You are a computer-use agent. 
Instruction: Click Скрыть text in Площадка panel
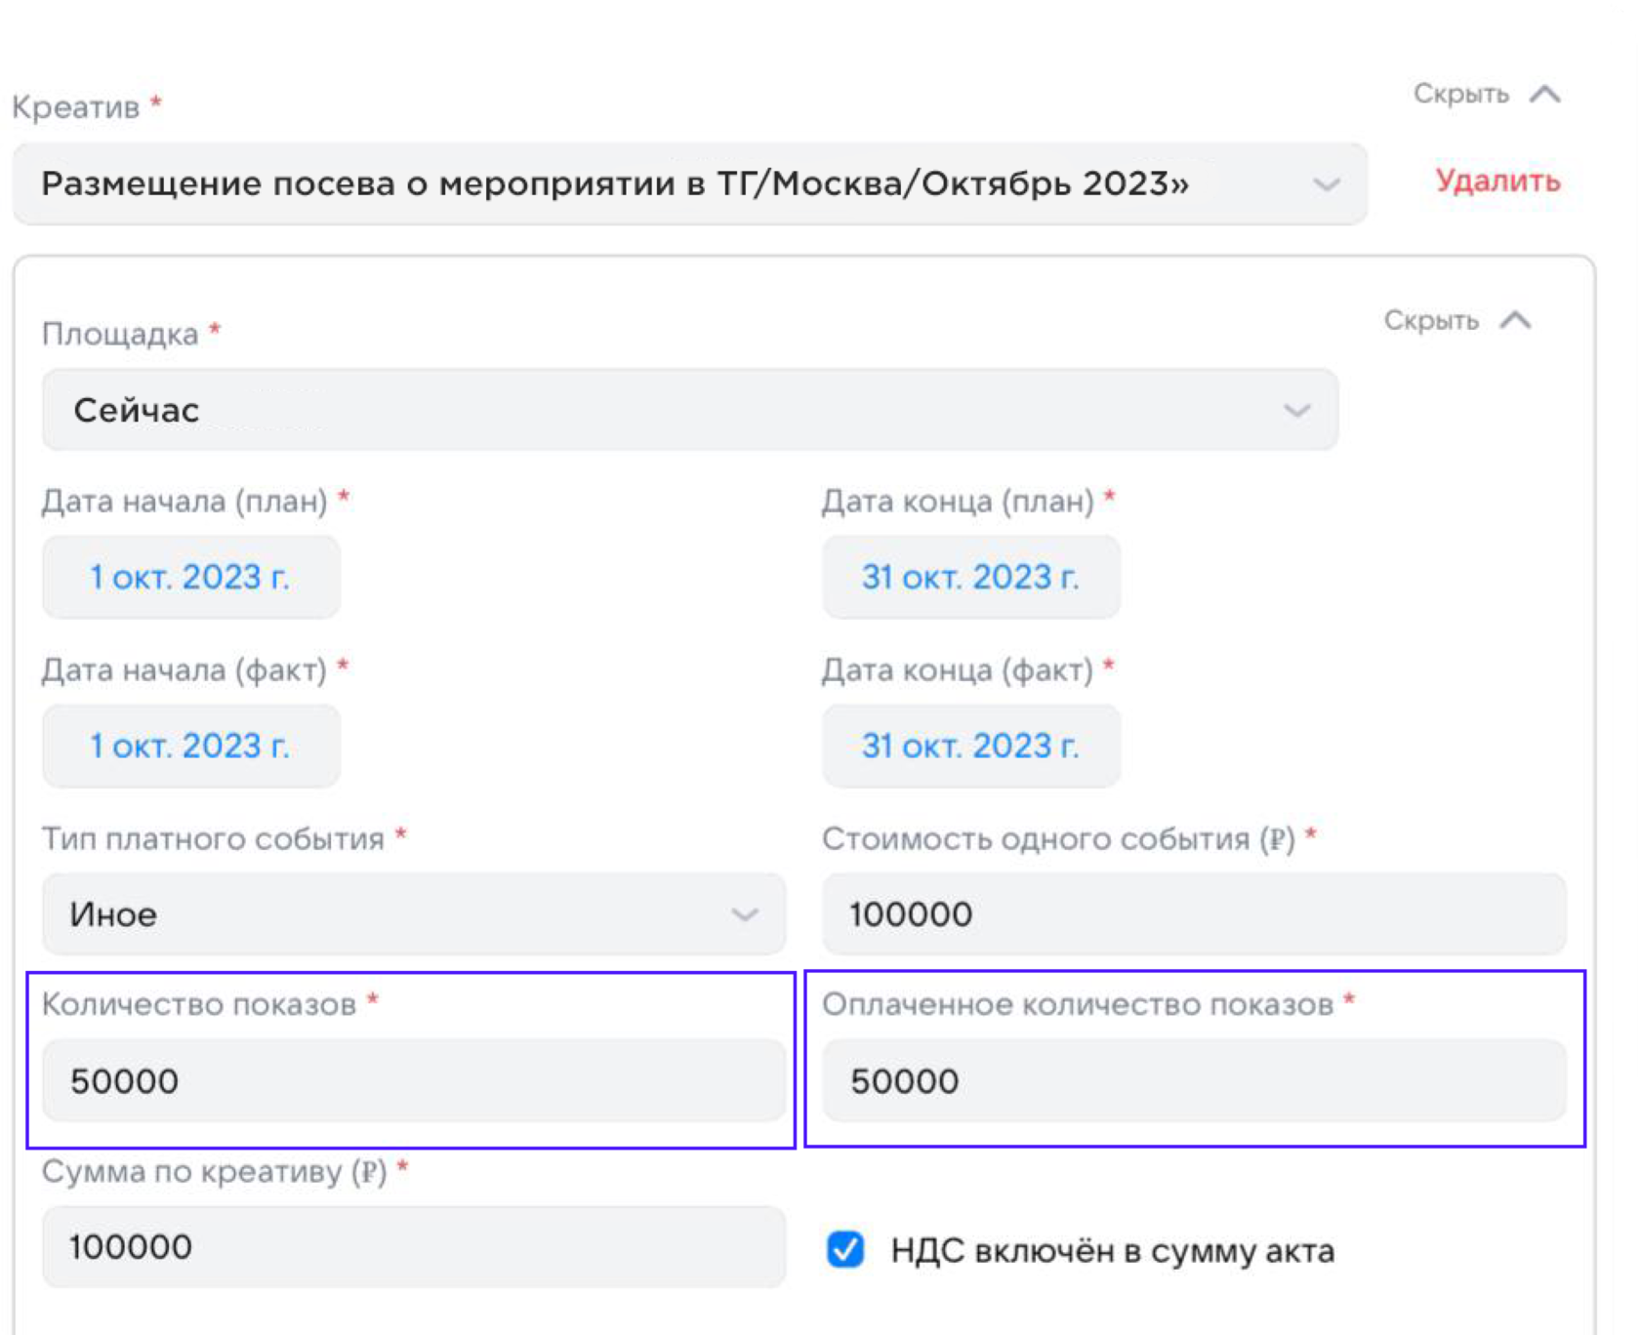1431,321
